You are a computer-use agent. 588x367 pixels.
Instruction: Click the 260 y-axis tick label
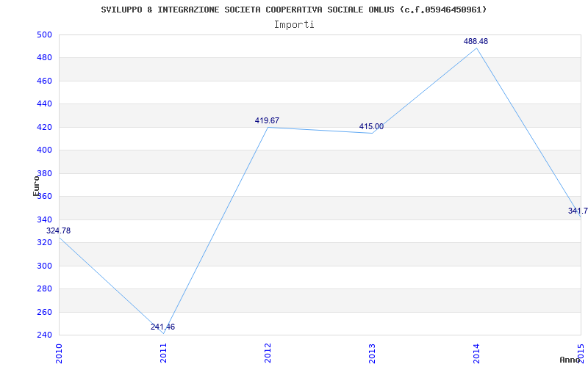pos(44,313)
